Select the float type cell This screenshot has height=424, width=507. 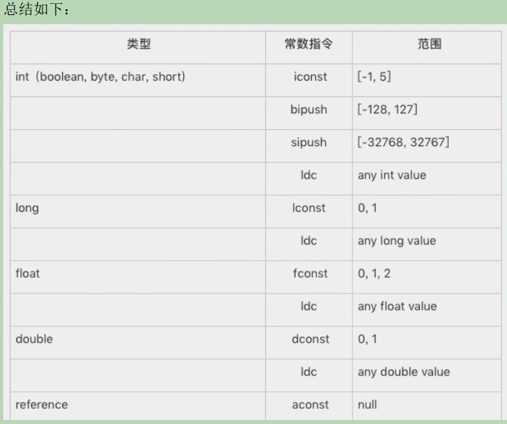coord(138,277)
